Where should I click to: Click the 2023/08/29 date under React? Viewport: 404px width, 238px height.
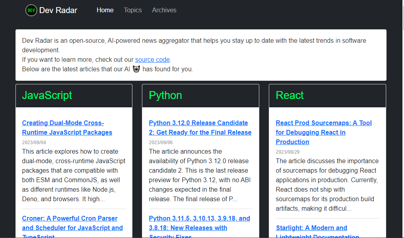pos(288,152)
